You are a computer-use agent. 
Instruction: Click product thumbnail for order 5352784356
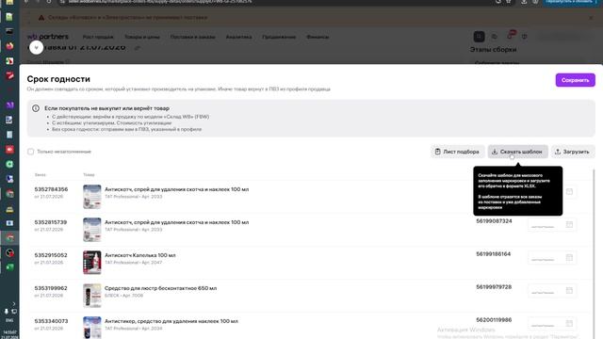pyautogui.click(x=92, y=197)
